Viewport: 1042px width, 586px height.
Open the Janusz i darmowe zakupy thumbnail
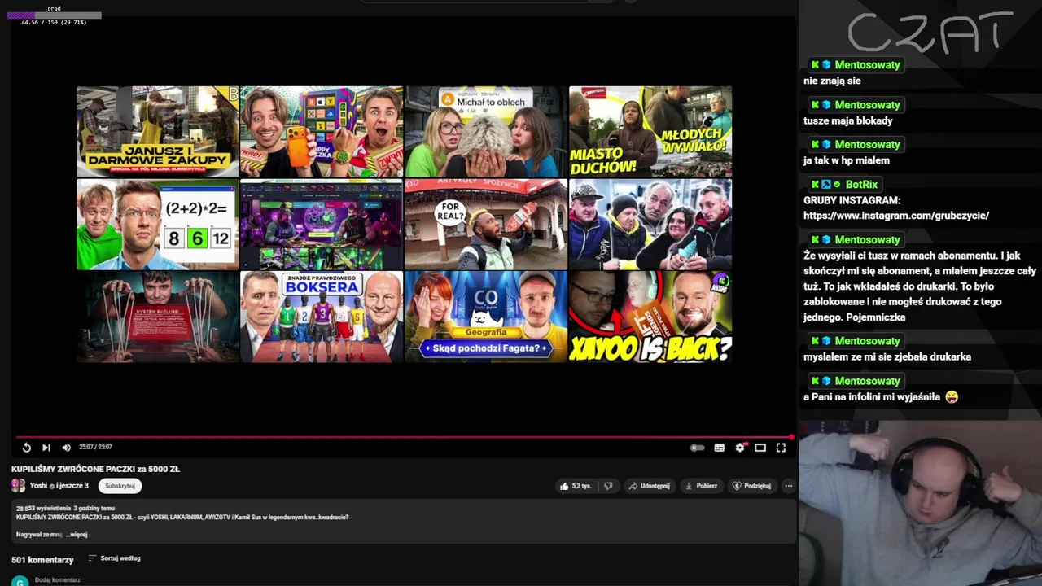click(x=157, y=132)
